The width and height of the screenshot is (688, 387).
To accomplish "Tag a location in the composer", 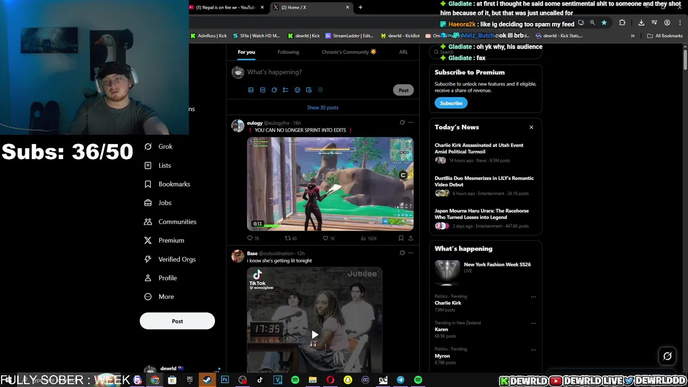I will click(x=320, y=90).
